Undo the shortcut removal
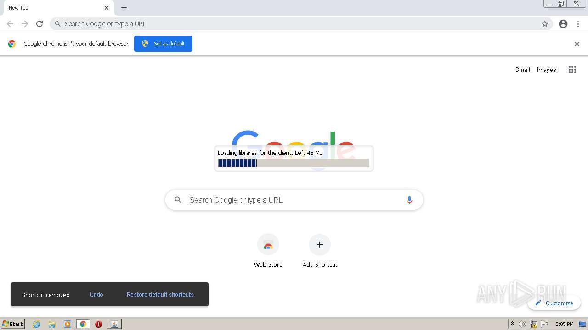The width and height of the screenshot is (588, 330). point(96,294)
